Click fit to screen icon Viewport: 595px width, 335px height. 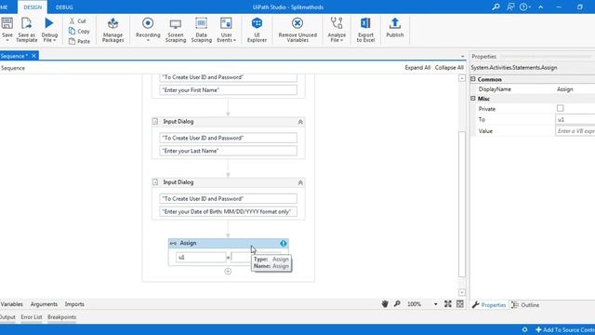coord(448,304)
